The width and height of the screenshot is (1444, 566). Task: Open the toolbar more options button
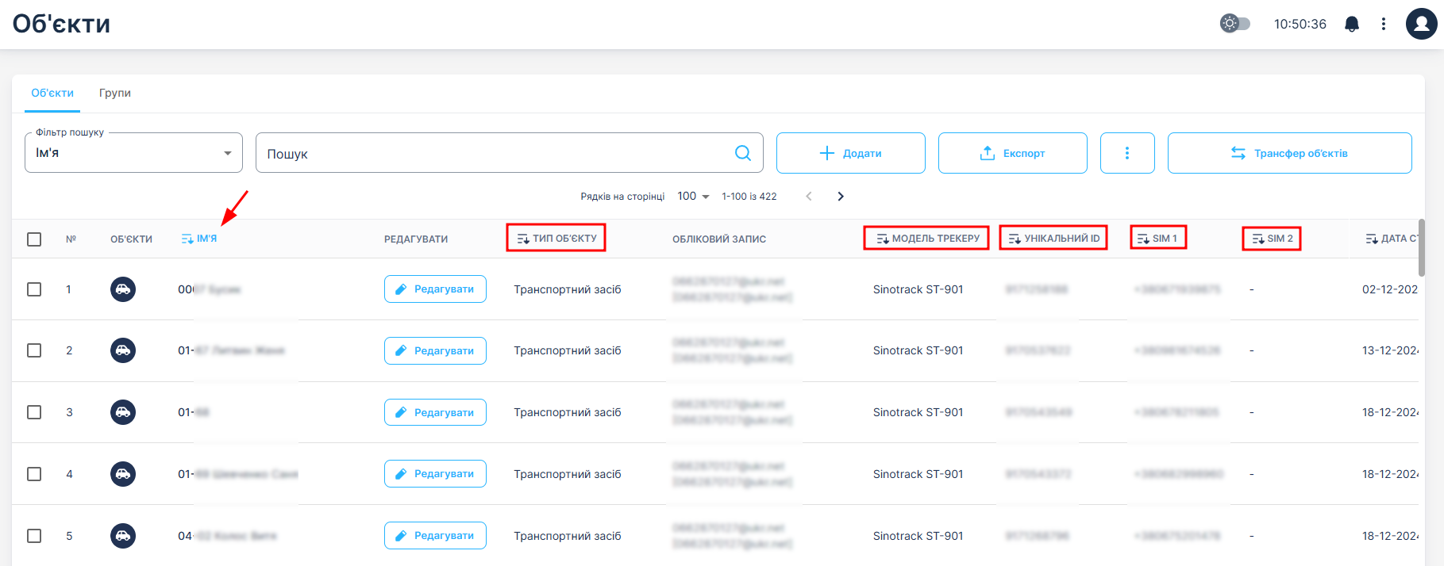tap(1127, 153)
